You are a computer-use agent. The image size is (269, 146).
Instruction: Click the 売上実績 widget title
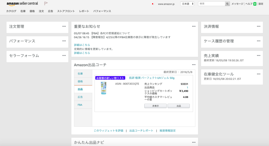211,55
